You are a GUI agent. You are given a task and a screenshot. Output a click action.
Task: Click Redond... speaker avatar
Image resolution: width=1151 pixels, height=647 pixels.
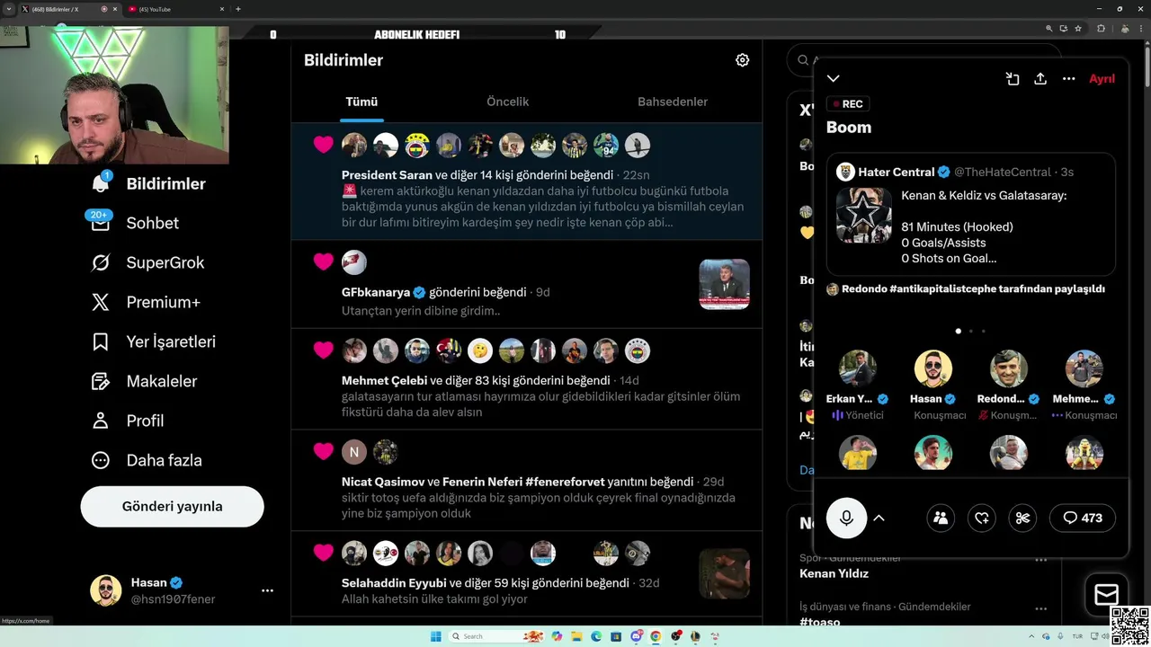tap(1009, 368)
